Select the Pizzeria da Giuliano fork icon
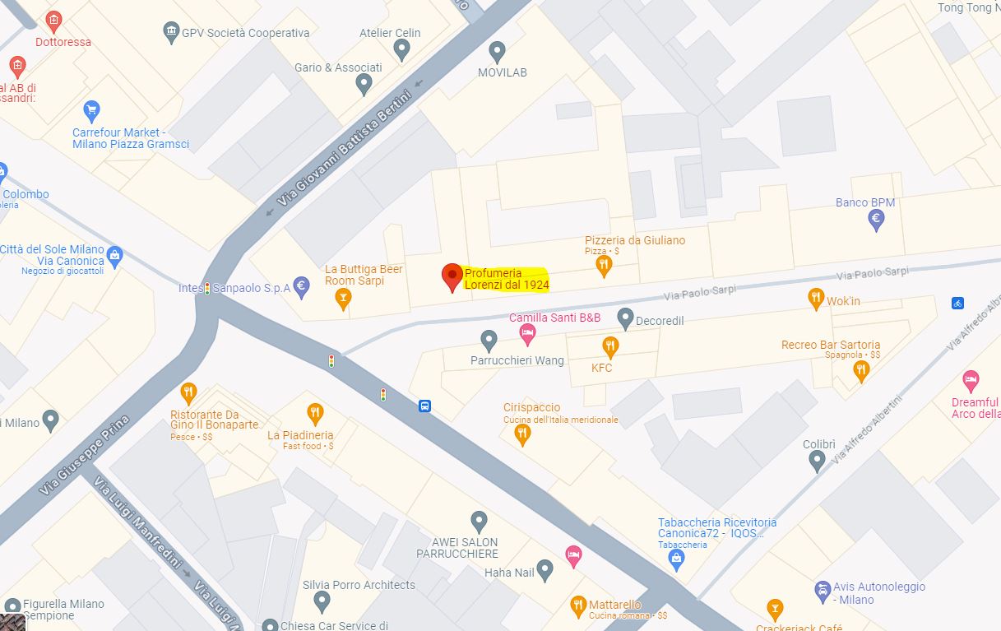This screenshot has width=1001, height=631. [x=604, y=265]
